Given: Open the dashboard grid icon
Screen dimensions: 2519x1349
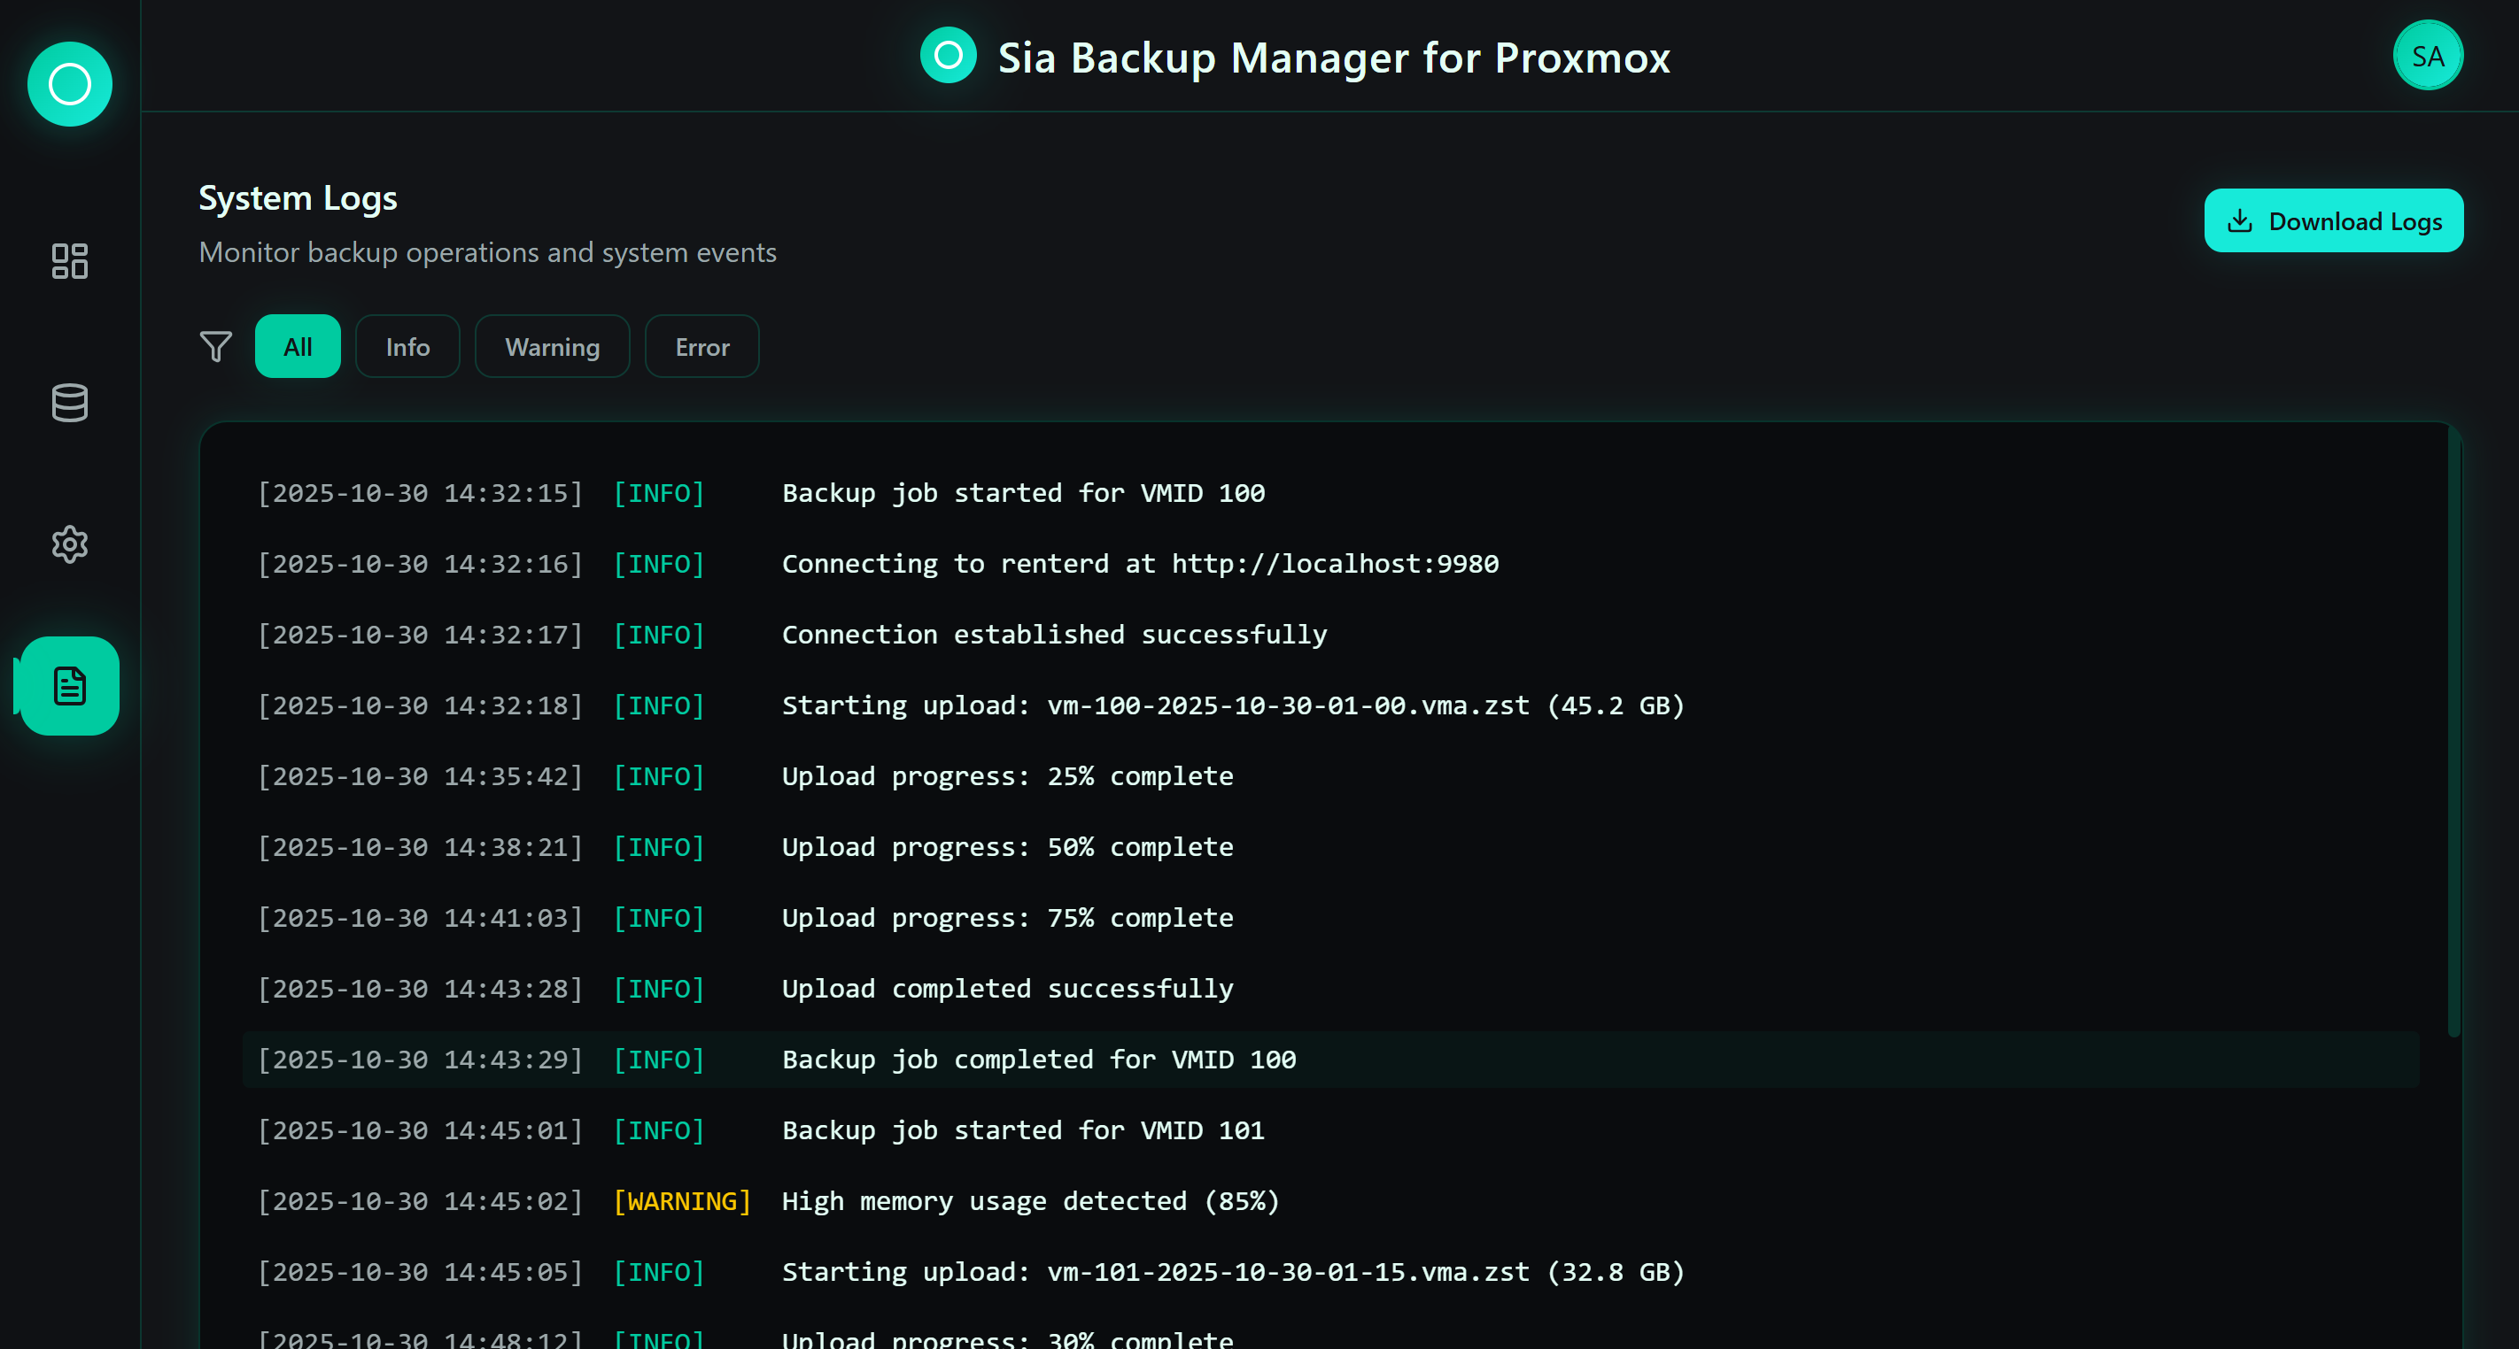Looking at the screenshot, I should (69, 261).
